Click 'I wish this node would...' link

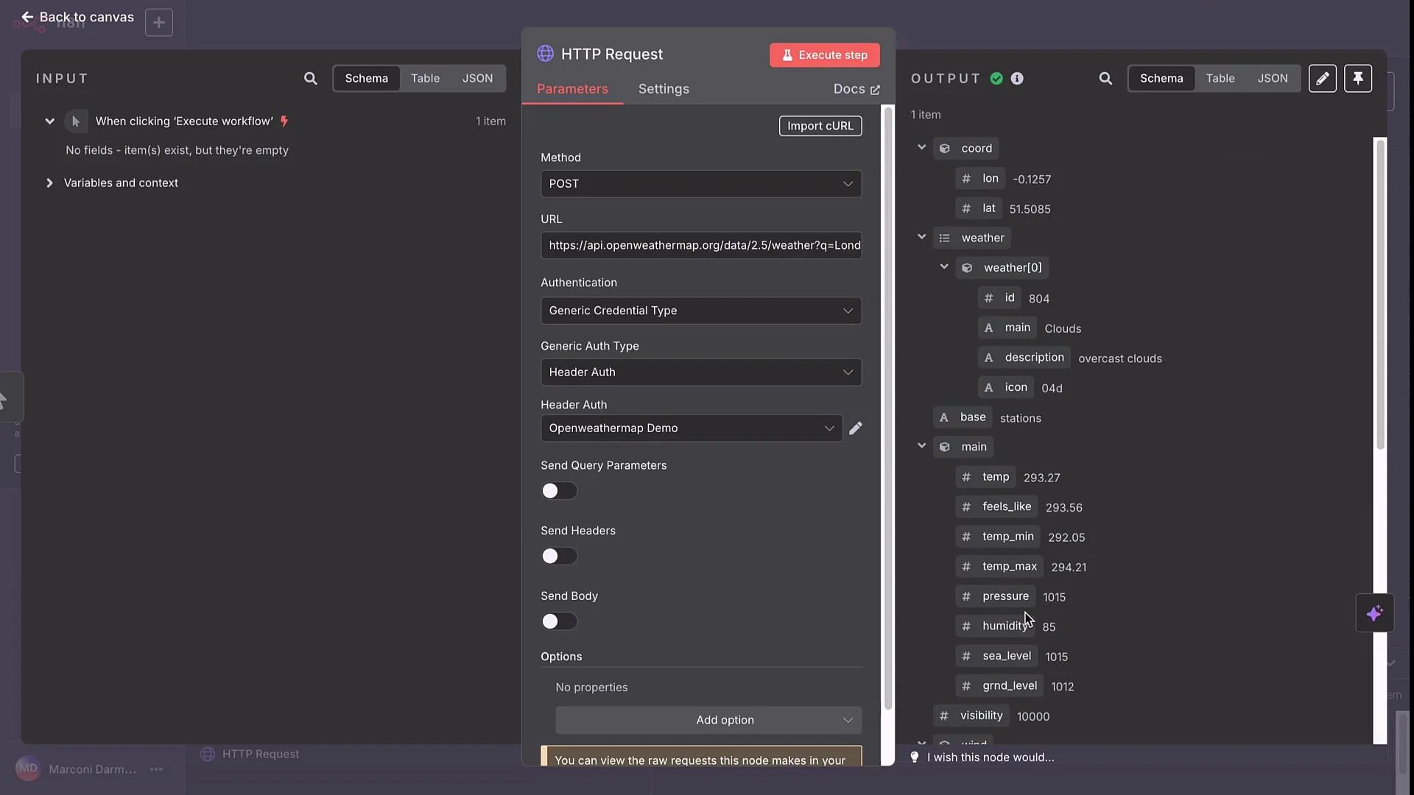tap(991, 757)
